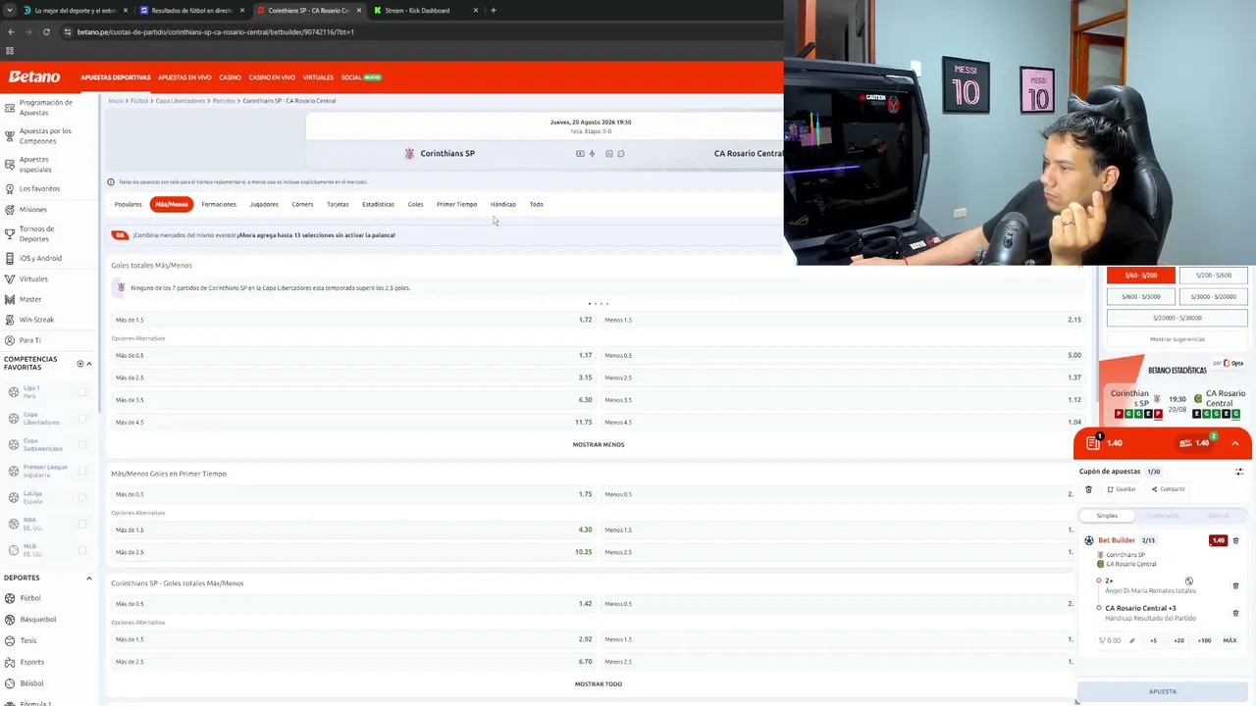Click the Virtuales sidebar icon
1256x706 pixels.
coord(10,278)
